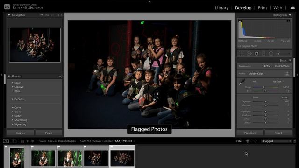Screen dimensions: 299x168
Task: Click the Navigator preview thumbnail
Action: (35, 45)
